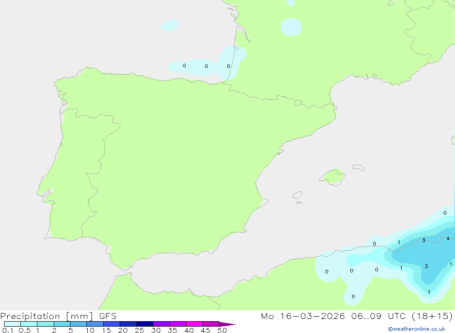Select the legend swatch between 5 and 10
The height and width of the screenshot is (333, 455).
79,324
